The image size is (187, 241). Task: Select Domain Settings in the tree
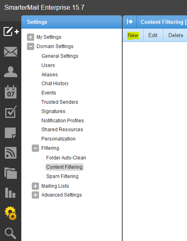click(55, 46)
